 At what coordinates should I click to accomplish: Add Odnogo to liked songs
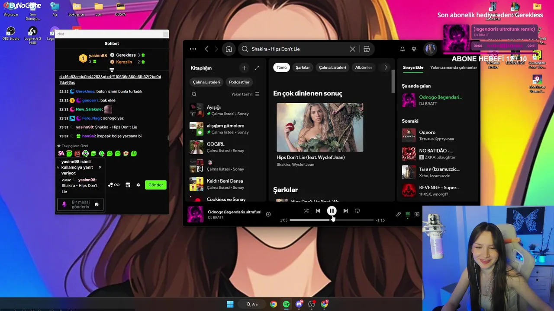[268, 214]
